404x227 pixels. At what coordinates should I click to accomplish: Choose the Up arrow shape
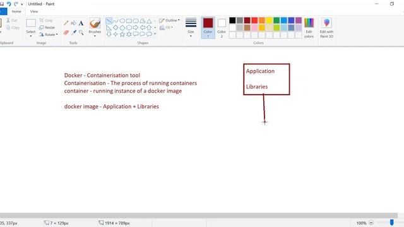[x=149, y=28]
